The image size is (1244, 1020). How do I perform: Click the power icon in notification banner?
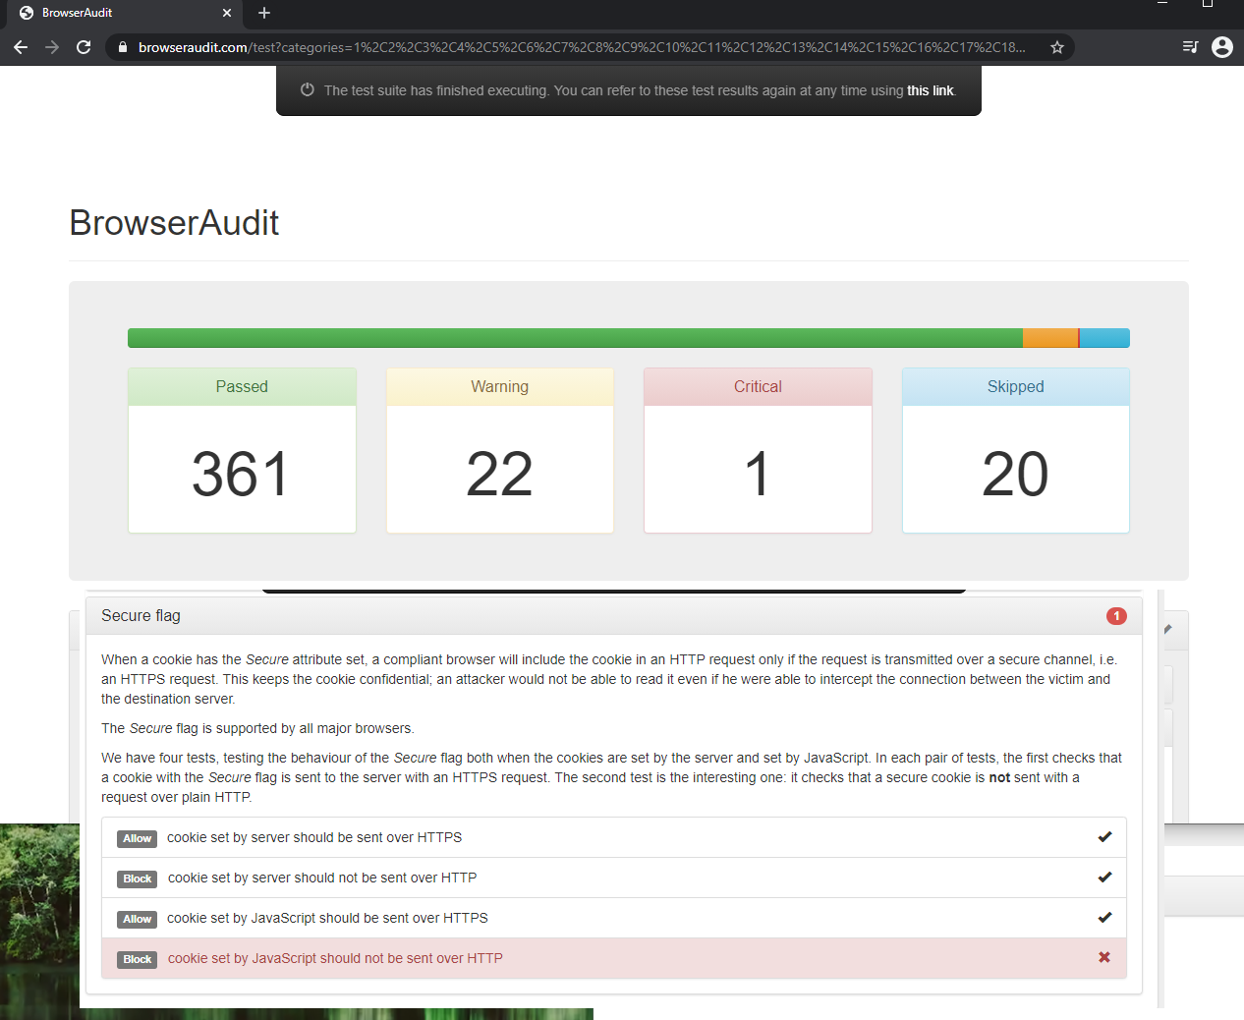tap(308, 89)
